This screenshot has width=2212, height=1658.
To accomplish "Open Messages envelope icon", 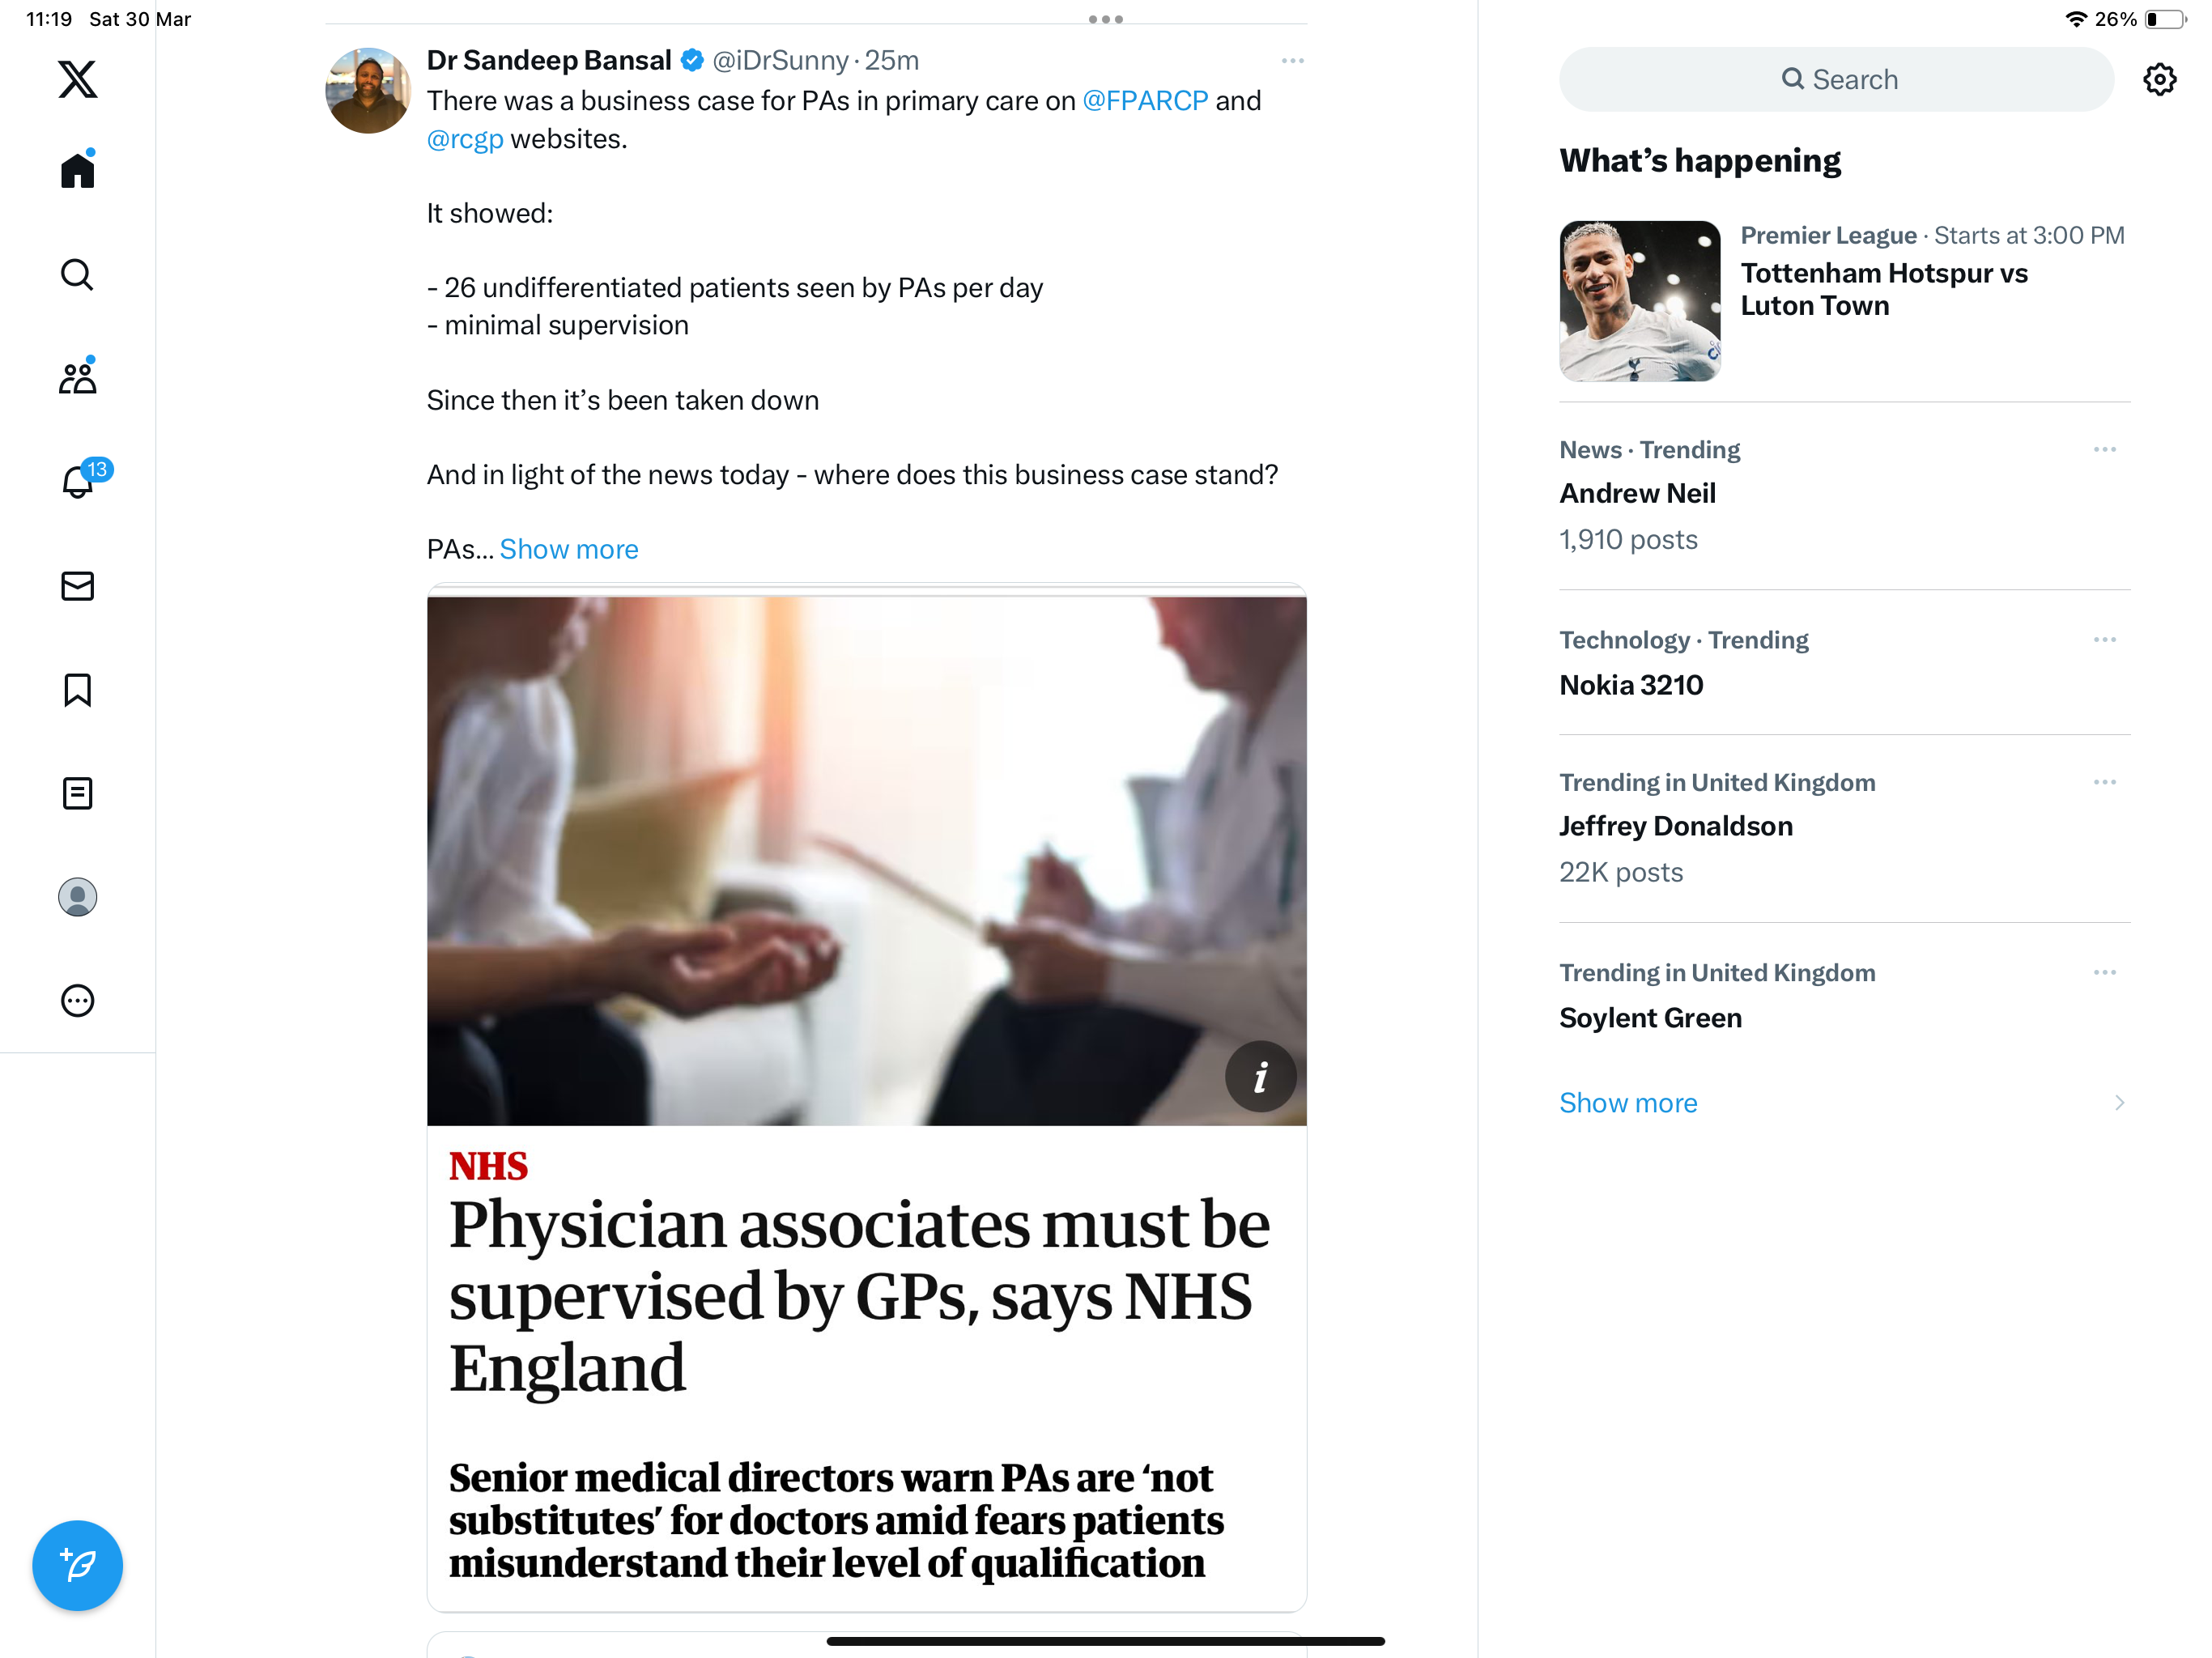I will coord(77,586).
